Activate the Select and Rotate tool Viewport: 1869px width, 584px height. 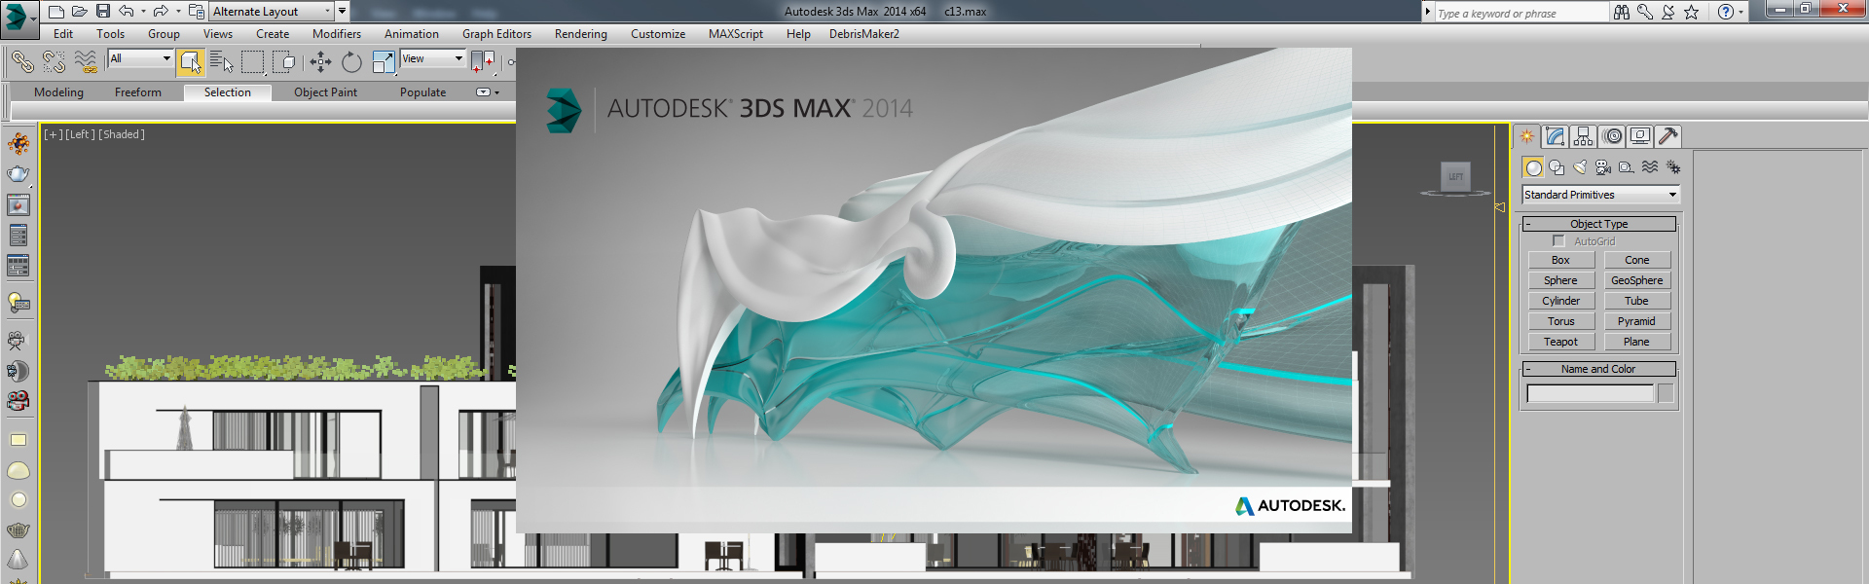coord(351,62)
